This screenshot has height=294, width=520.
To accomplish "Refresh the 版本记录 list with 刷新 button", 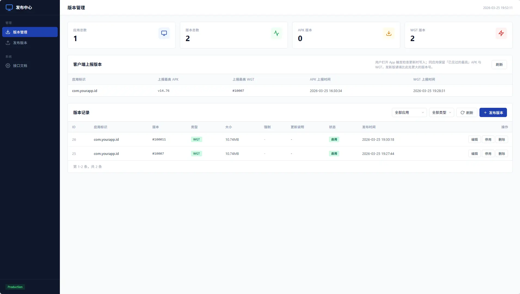I will point(467,112).
